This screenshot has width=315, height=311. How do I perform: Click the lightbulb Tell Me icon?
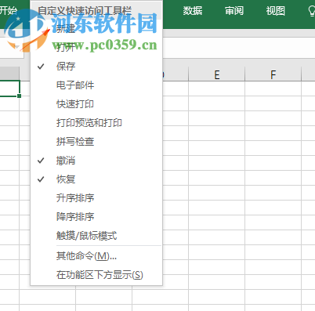pyautogui.click(x=311, y=11)
